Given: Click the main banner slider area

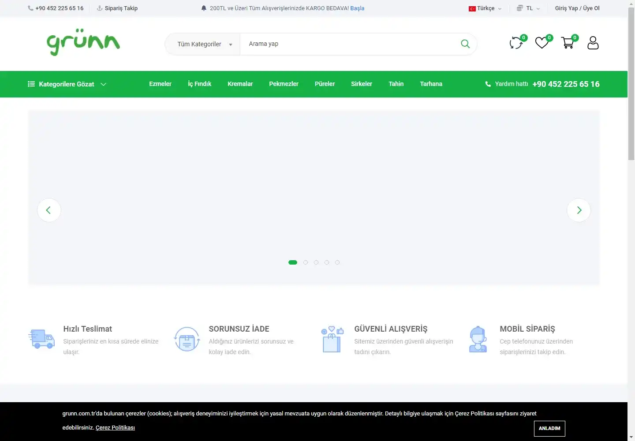Looking at the screenshot, I should [x=314, y=197].
